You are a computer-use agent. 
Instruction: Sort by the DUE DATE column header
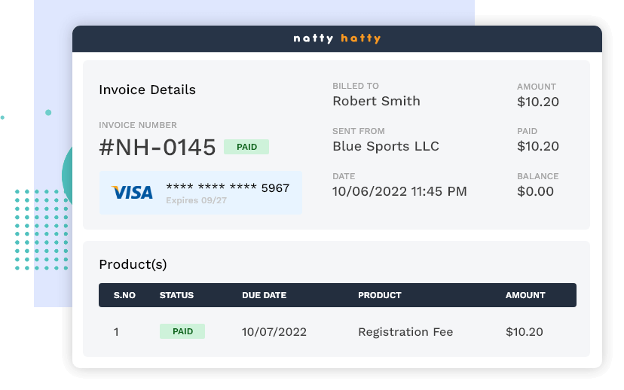point(264,295)
